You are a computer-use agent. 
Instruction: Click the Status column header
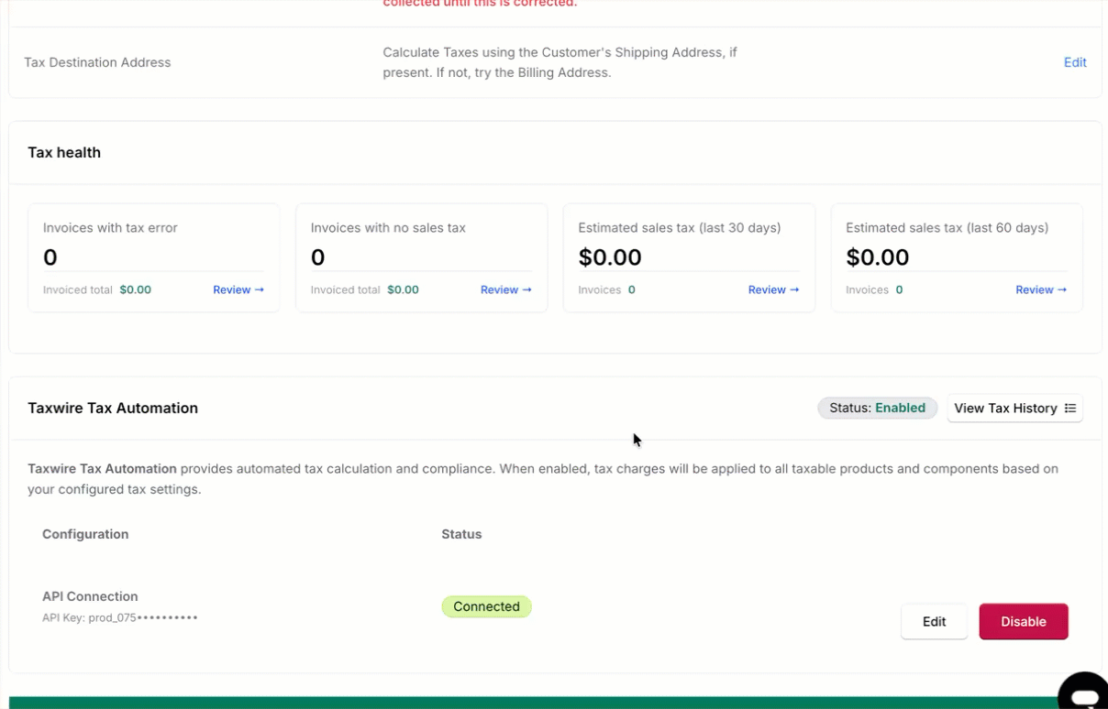point(461,534)
